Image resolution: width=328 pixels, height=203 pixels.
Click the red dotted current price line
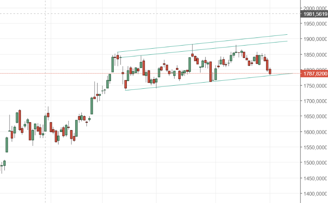[x=150, y=73]
